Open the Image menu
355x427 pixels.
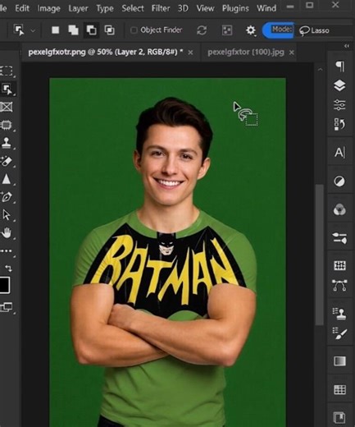coord(48,8)
